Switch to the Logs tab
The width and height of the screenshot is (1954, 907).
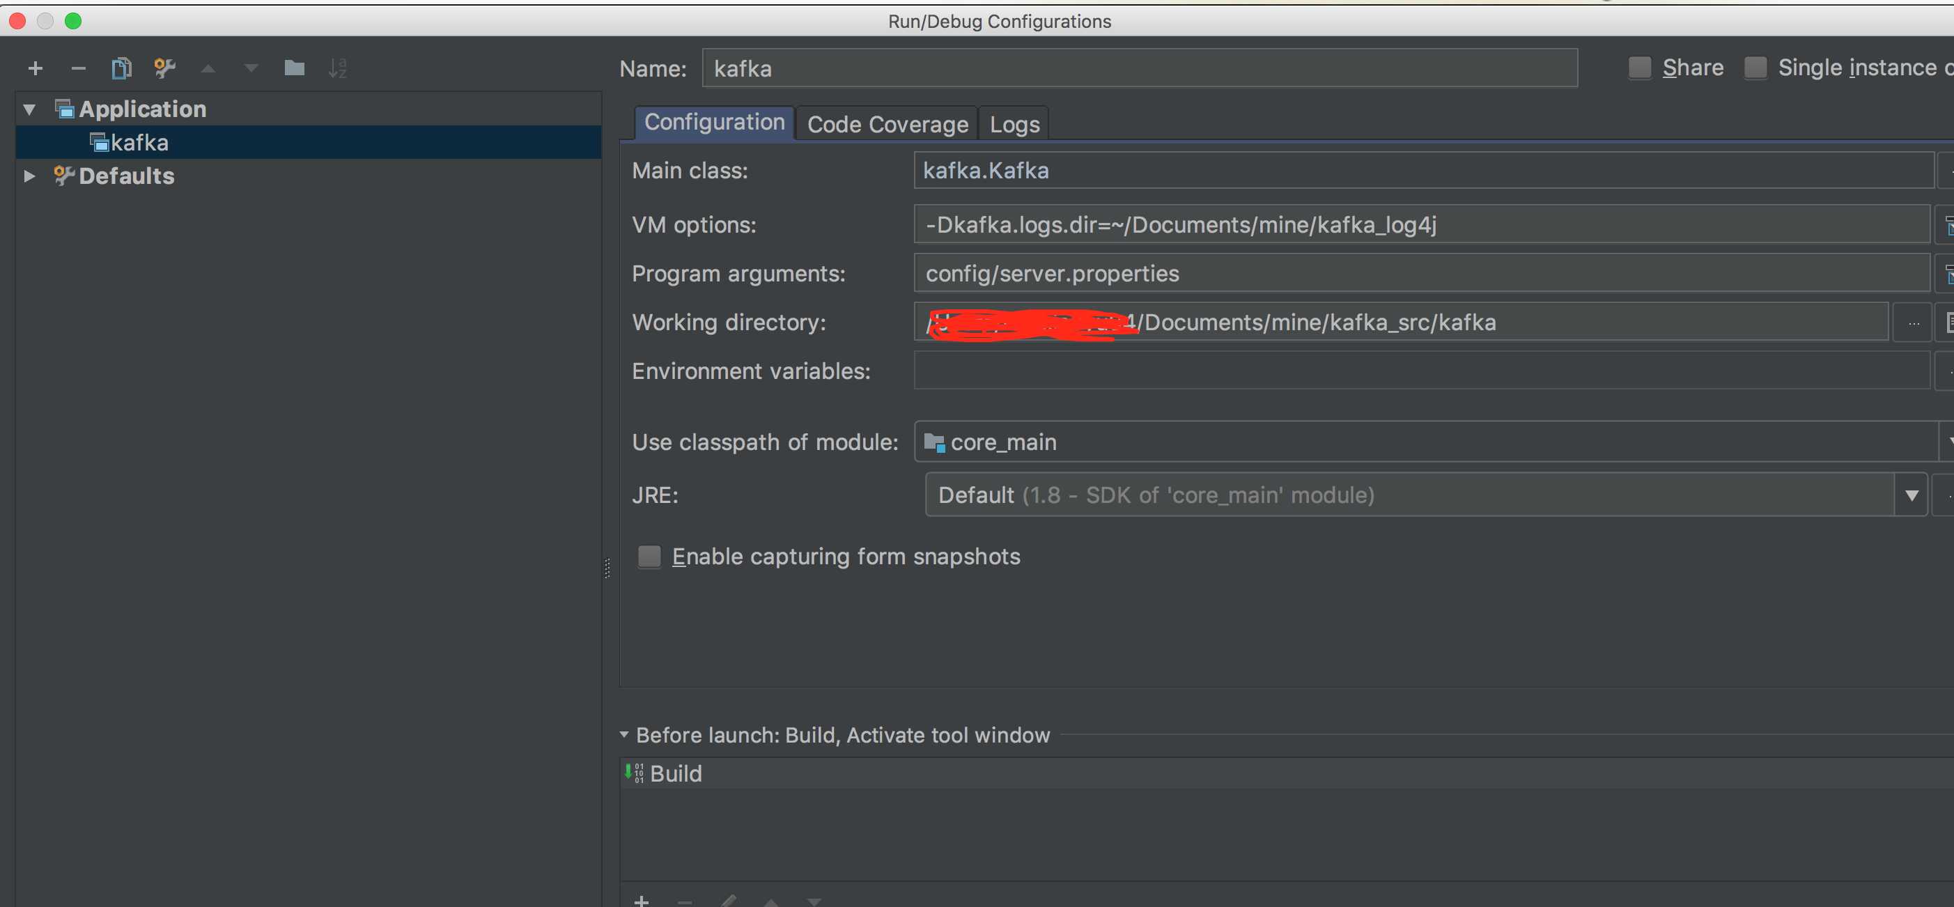(1014, 125)
